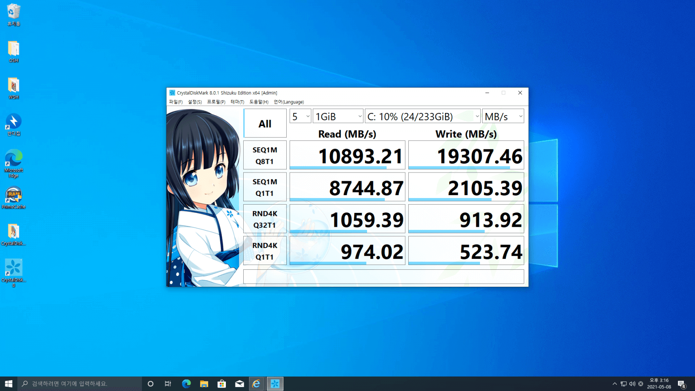695x391 pixels.
Task: Open network status tray icon
Action: click(x=624, y=384)
